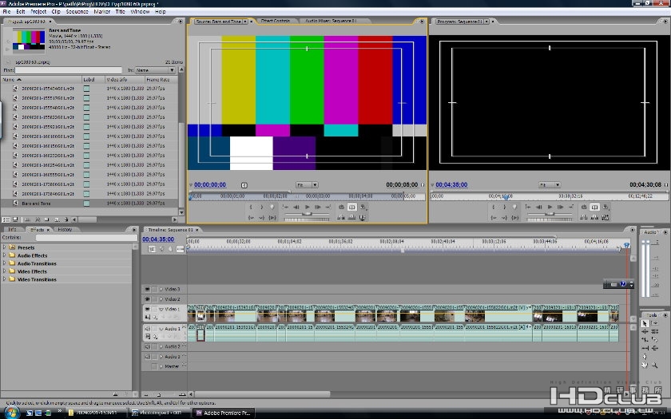The width and height of the screenshot is (671, 419).
Task: Click Loop button in Program monitor
Action: coord(584,207)
